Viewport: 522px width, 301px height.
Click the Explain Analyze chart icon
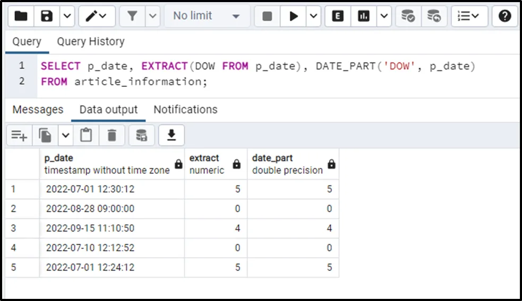pyautogui.click(x=364, y=16)
